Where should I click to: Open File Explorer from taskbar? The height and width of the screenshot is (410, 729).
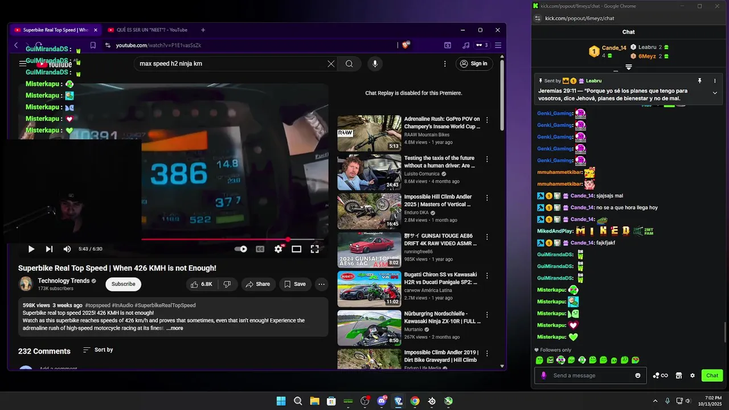click(314, 401)
